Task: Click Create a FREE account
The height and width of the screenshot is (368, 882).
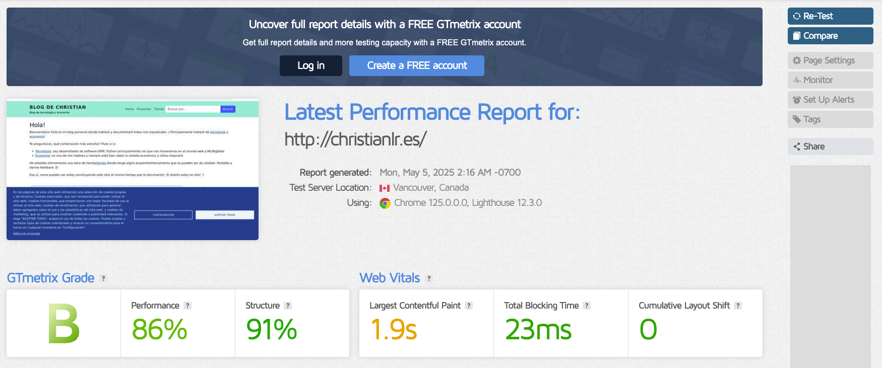Action: click(x=417, y=65)
